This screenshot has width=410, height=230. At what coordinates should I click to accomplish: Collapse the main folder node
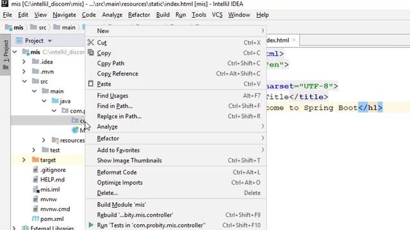pyautogui.click(x=35, y=91)
